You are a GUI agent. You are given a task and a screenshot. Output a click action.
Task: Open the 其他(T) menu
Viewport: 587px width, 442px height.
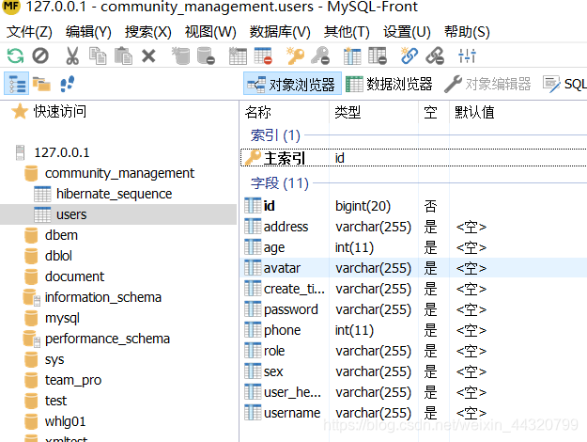(347, 32)
